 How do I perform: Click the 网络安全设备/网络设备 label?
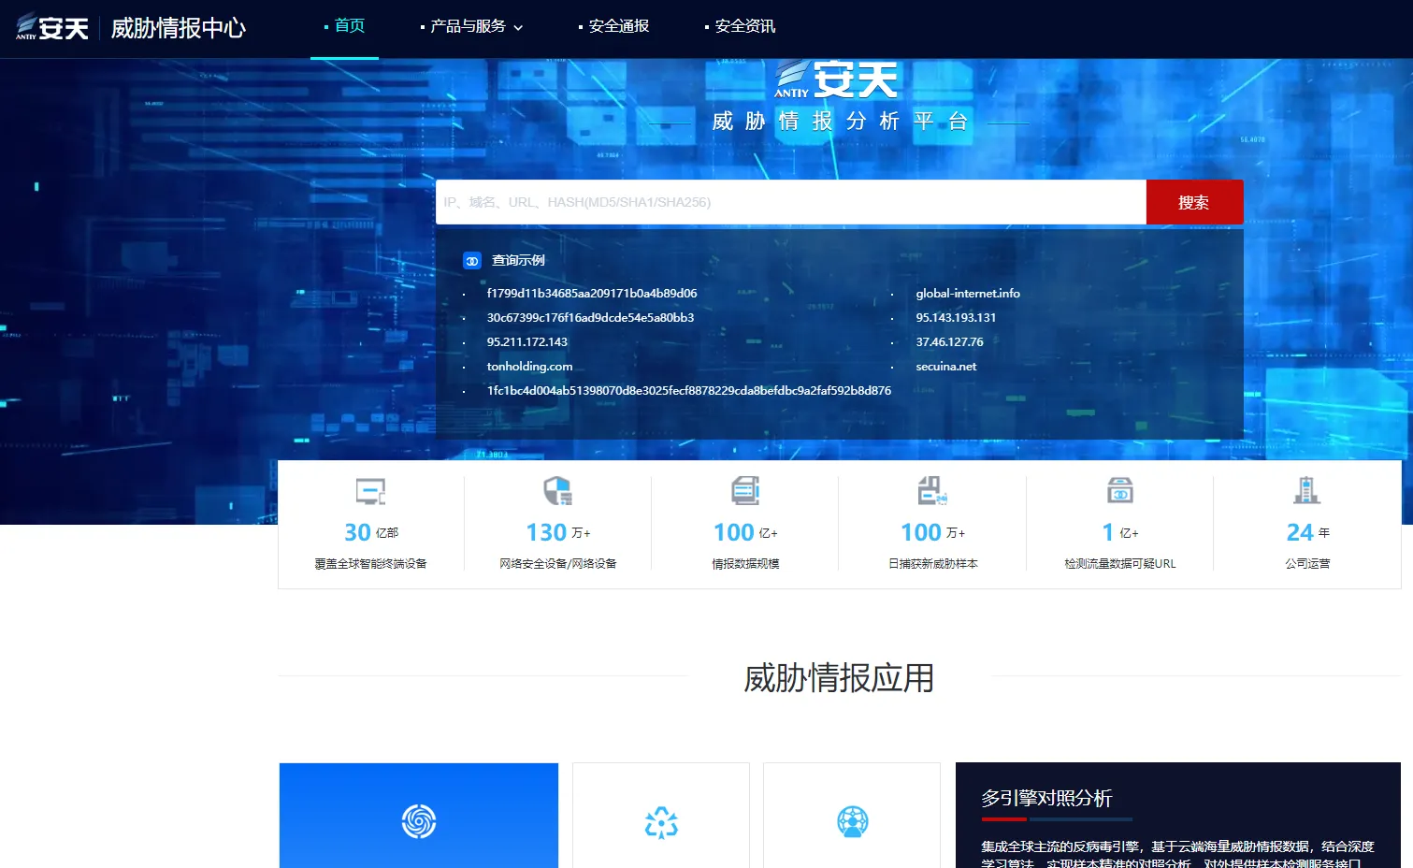(x=558, y=564)
